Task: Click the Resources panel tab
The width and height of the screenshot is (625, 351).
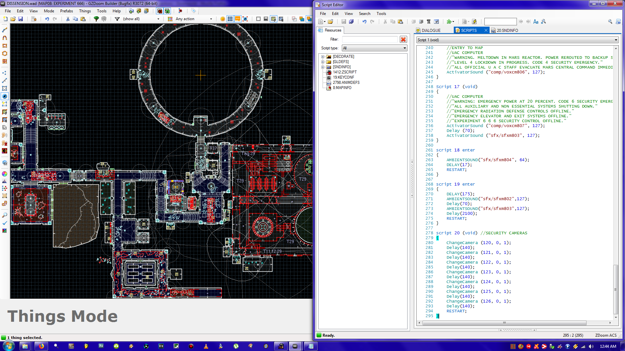Action: (x=330, y=30)
